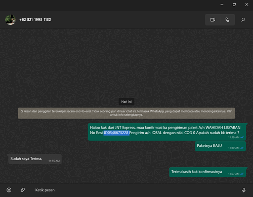
Task: Start a voice call with the contact
Action: pyautogui.click(x=227, y=20)
